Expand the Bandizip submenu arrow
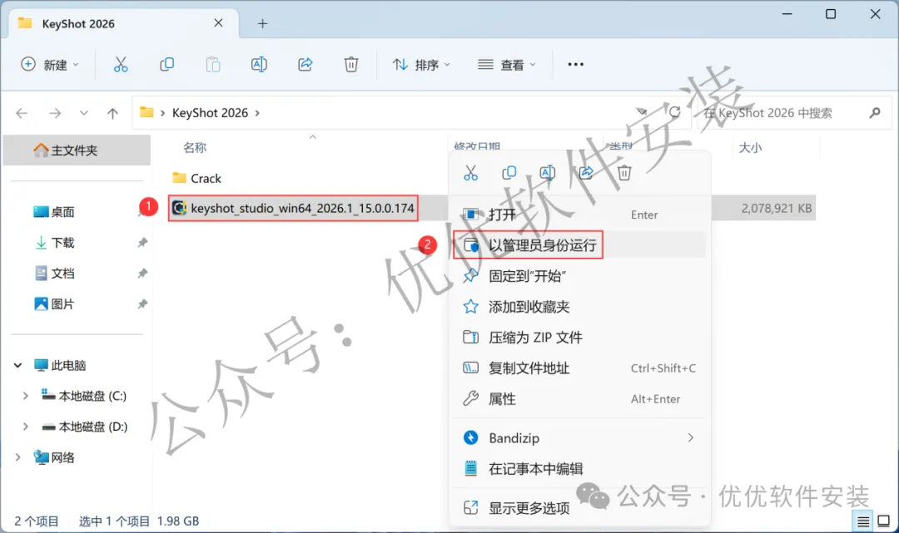 (690, 438)
